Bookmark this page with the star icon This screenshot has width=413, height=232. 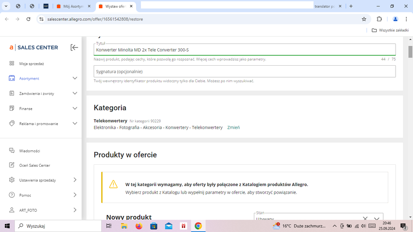364,19
